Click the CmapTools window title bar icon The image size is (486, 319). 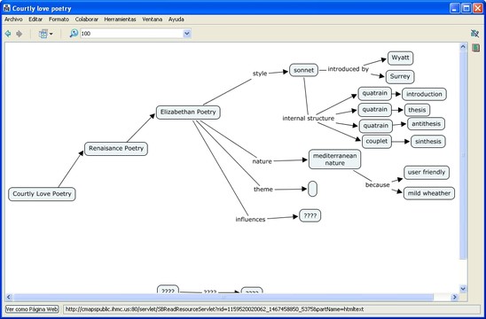pos(7,8)
